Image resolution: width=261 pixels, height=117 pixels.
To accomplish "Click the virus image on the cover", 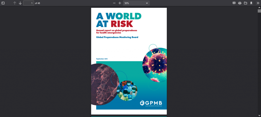I will [x=155, y=65].
